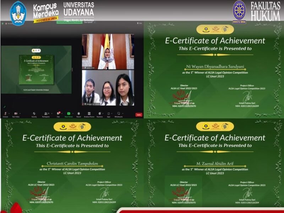The height and width of the screenshot is (213, 284).
Task: Open the Security shield options
Action: pos(34,114)
